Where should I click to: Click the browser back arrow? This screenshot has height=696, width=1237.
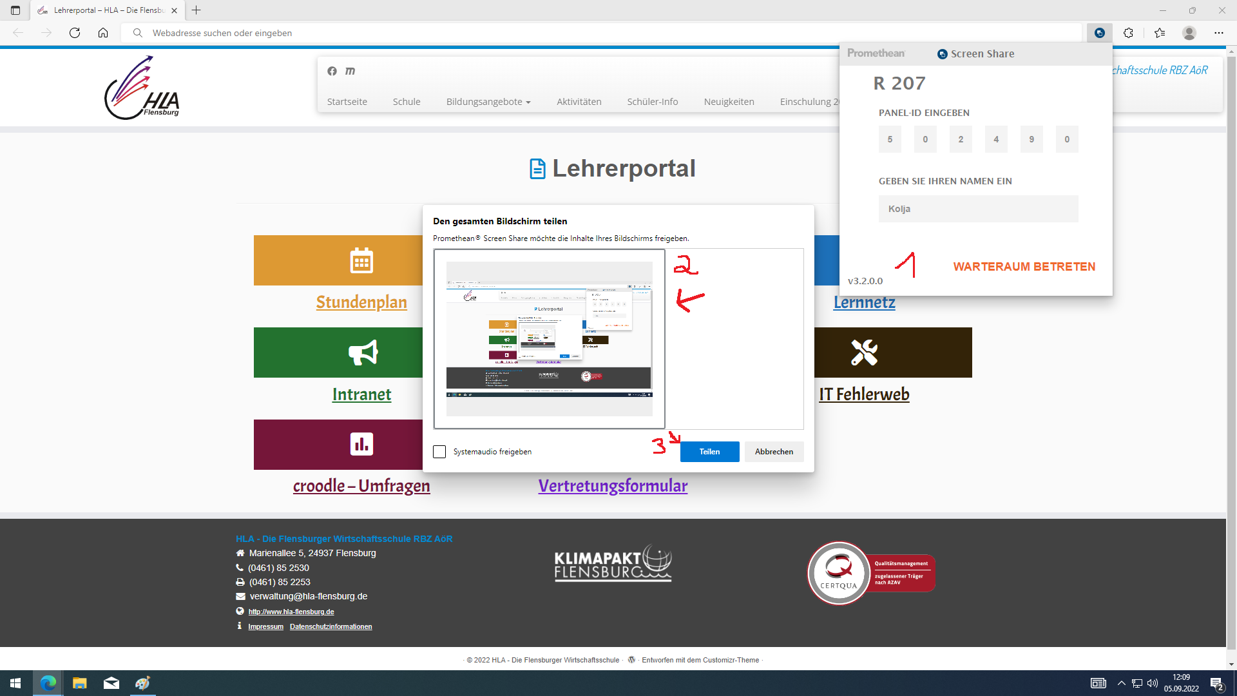click(18, 33)
